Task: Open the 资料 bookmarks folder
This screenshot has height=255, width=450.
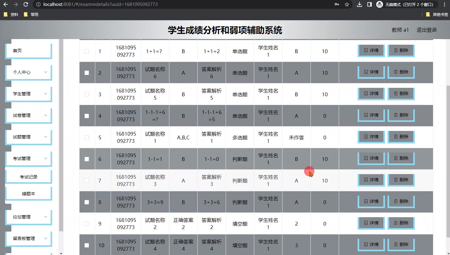Action: [x=11, y=14]
